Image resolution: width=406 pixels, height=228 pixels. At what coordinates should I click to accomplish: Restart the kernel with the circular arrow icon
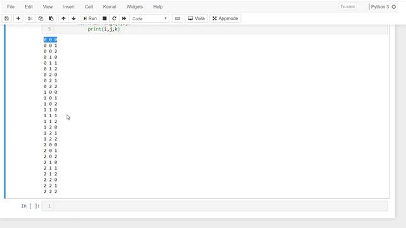tap(114, 18)
